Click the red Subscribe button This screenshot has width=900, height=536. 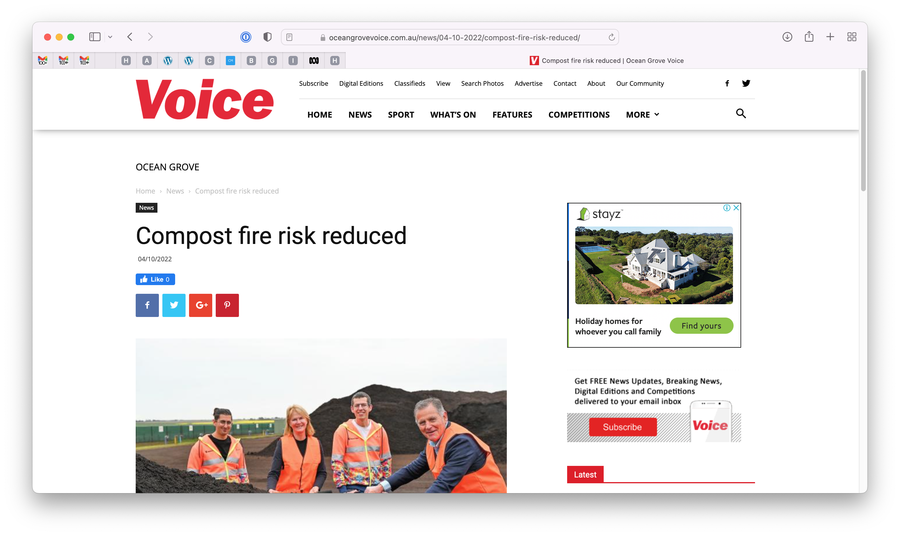pos(623,427)
